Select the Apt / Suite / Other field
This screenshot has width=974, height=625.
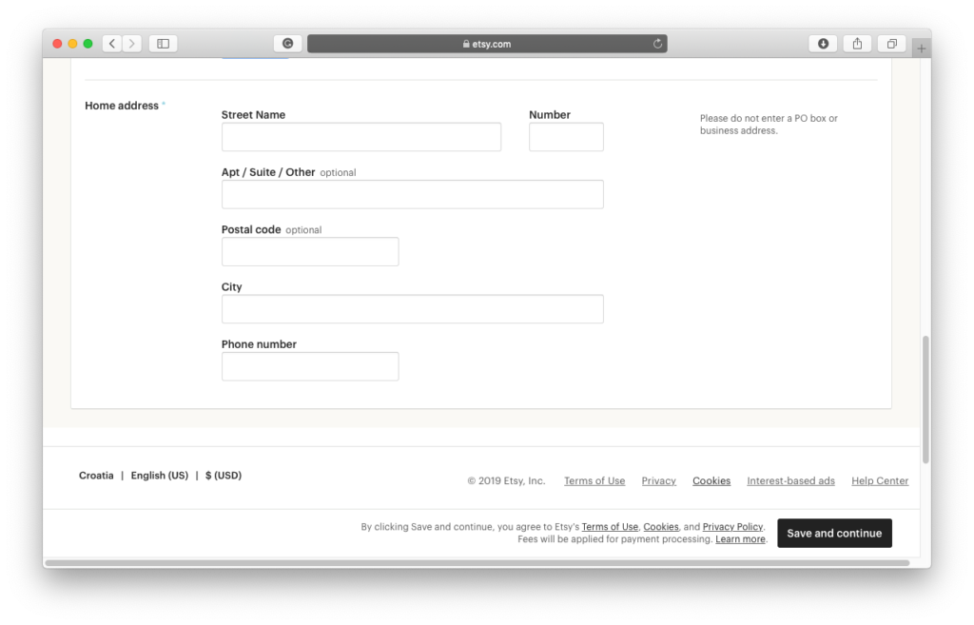(x=412, y=194)
